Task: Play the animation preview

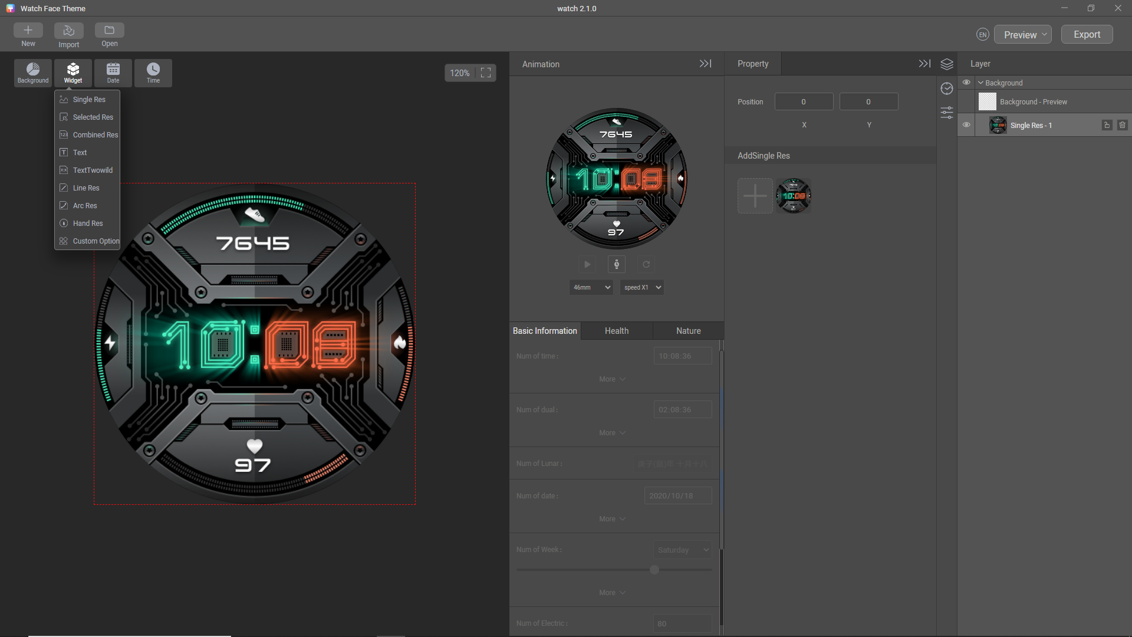Action: pos(587,264)
